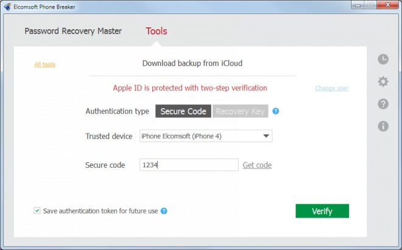Minimize the Phone Breaker window
Screen dimensions: 402x250
tap(358, 5)
